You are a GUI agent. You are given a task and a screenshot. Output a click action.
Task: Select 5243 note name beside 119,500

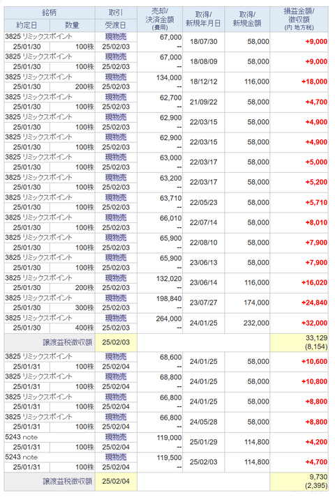click(x=21, y=457)
